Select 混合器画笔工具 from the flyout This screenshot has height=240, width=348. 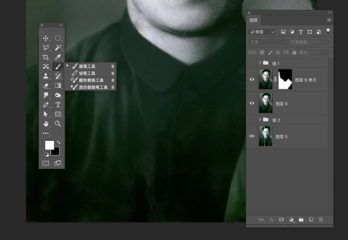tap(92, 87)
